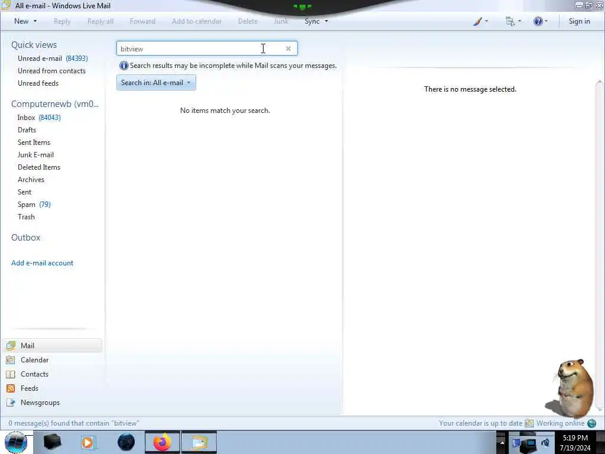Click the Working online globe icon
Viewport: 605px width, 454px height.
pos(592,423)
